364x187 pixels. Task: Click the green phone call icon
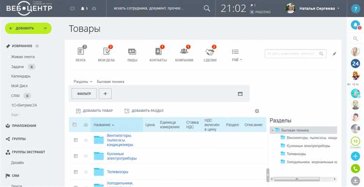pos(355,169)
